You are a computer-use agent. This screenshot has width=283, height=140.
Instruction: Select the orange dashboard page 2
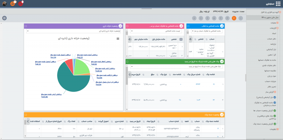click(x=234, y=18)
